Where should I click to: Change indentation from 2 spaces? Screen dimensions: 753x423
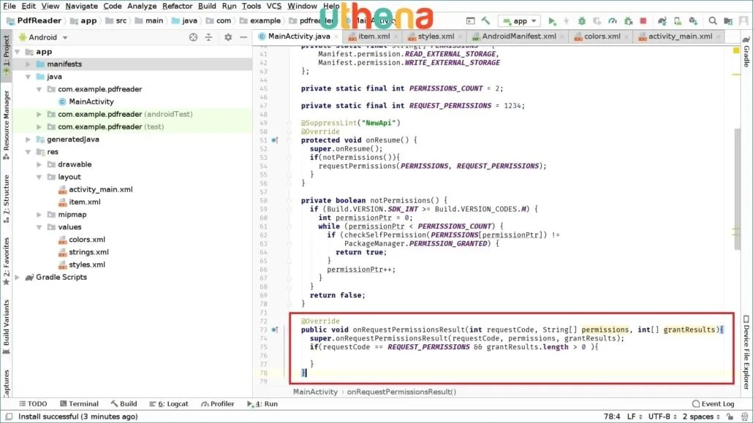(x=701, y=416)
